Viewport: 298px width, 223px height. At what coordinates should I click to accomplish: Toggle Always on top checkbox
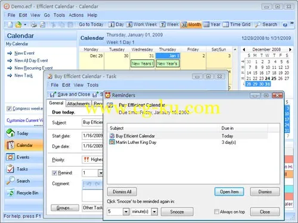click(216, 212)
